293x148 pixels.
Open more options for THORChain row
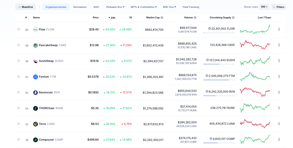pyautogui.click(x=279, y=108)
